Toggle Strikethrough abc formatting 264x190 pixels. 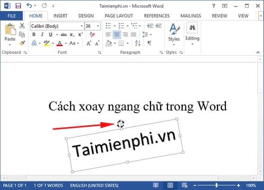pos(64,35)
